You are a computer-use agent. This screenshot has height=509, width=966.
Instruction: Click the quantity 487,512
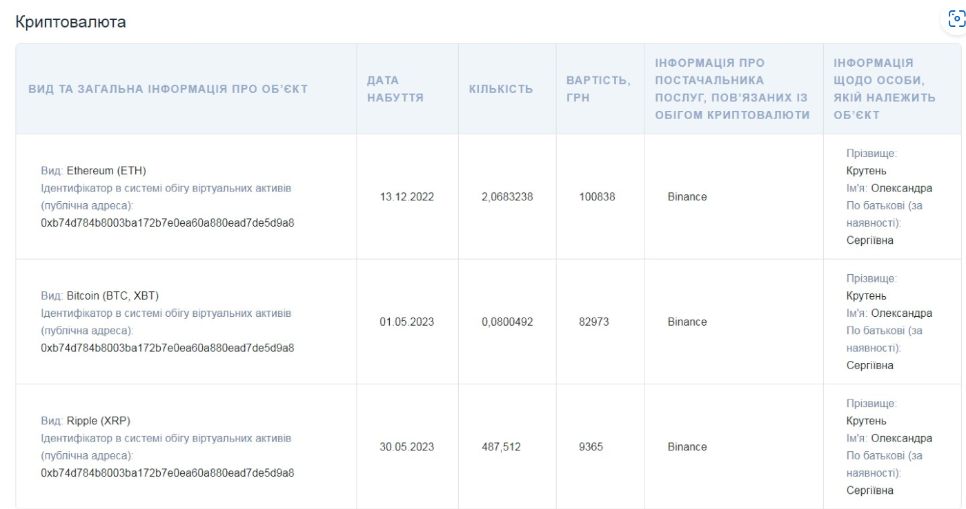click(x=501, y=447)
